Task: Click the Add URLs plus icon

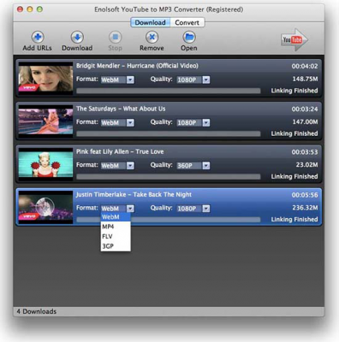Action: tap(38, 37)
